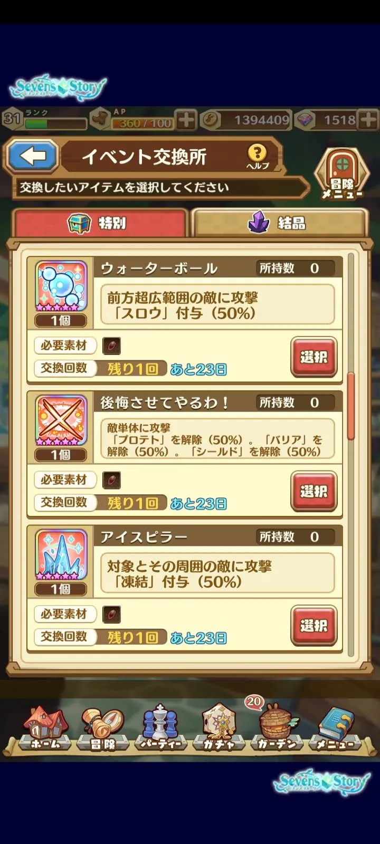Open the 冒険メニュー door icon
This screenshot has width=380, height=844.
pos(343,174)
